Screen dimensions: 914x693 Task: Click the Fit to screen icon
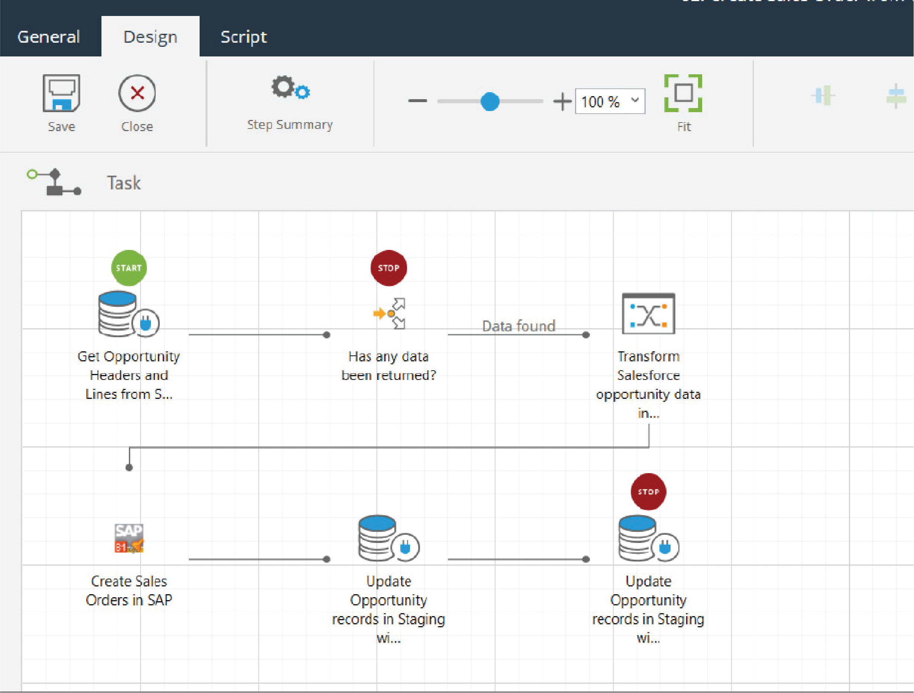683,93
